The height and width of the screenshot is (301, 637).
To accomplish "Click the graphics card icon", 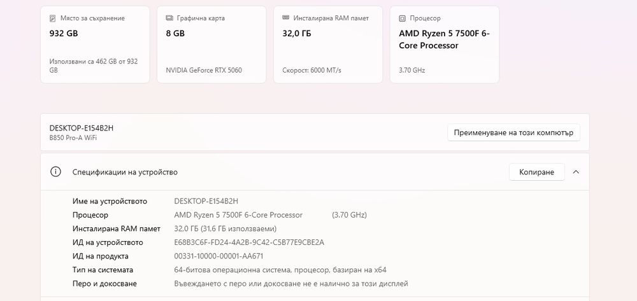I will tap(169, 18).
